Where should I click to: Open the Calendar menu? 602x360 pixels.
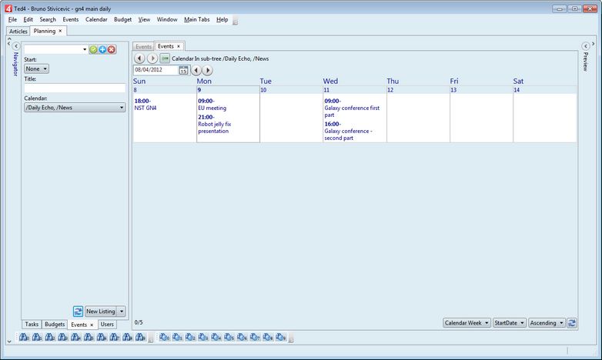96,19
